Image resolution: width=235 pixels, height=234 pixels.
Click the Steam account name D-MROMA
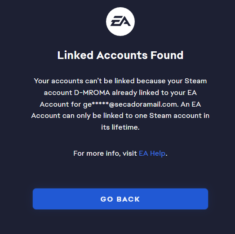pos(92,93)
